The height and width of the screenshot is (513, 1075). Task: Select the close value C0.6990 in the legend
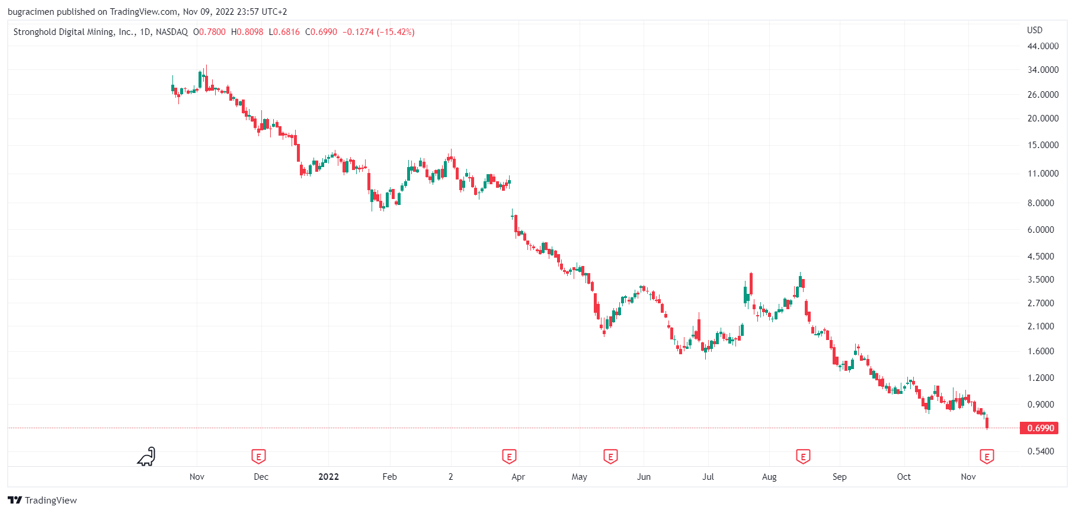click(x=321, y=32)
